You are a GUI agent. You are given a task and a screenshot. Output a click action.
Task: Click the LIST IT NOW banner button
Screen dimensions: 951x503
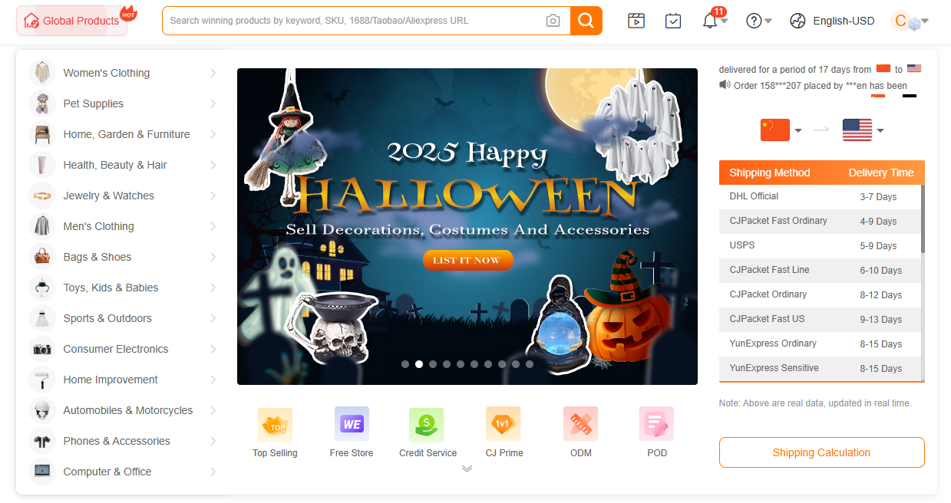466,261
